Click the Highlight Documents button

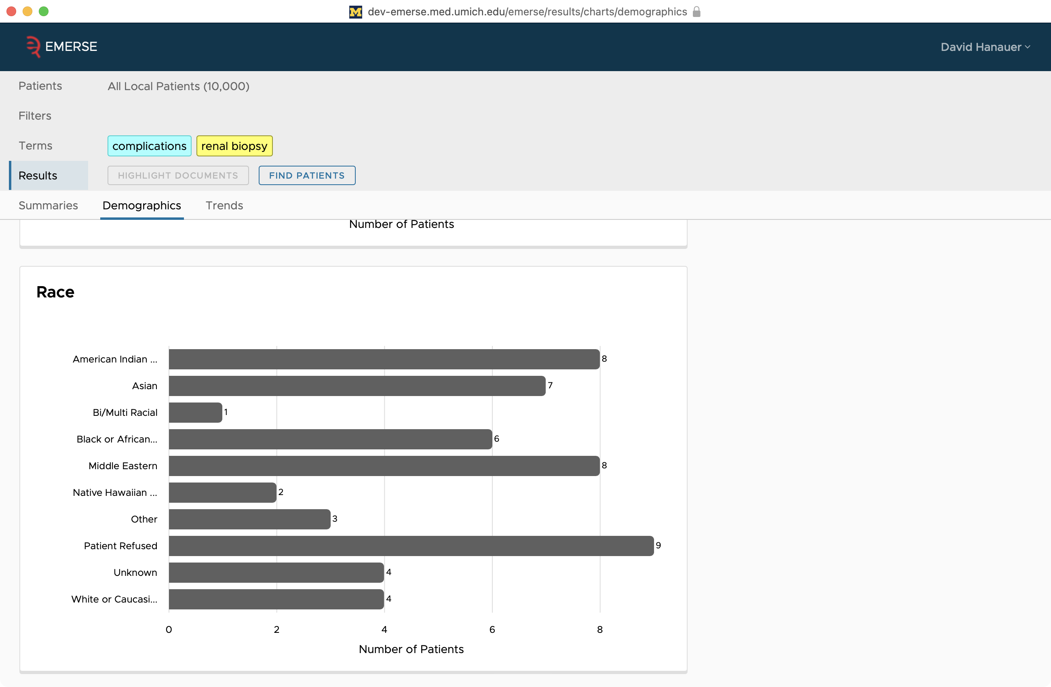click(x=178, y=175)
